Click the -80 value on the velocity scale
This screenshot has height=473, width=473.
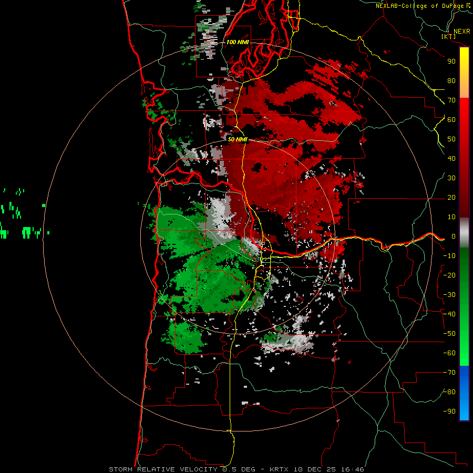coord(449,392)
